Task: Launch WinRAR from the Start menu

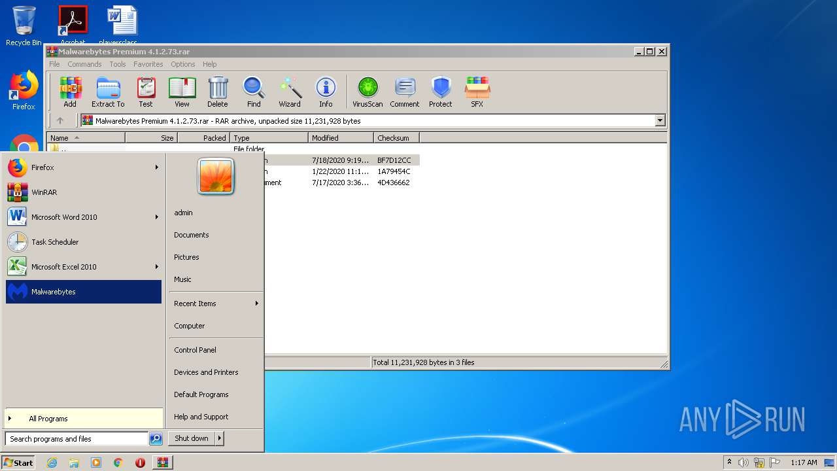Action: [84, 192]
